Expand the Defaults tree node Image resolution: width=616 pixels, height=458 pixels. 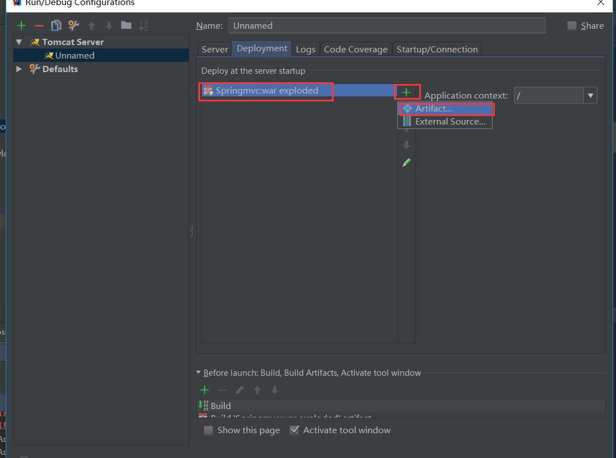19,69
